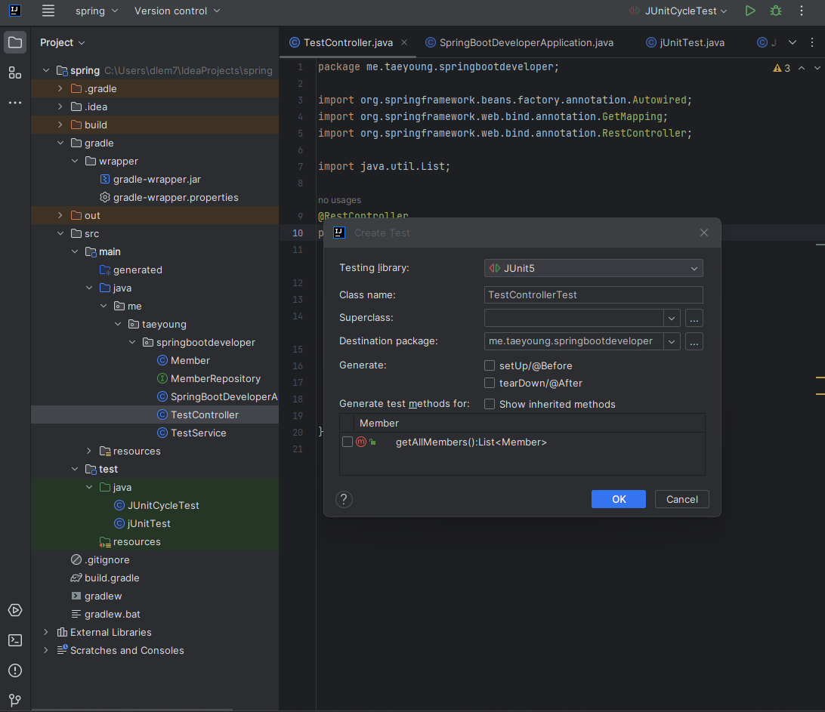Select gradle-wrapper.jar file in tree
Screen dimensions: 825x712
point(157,179)
